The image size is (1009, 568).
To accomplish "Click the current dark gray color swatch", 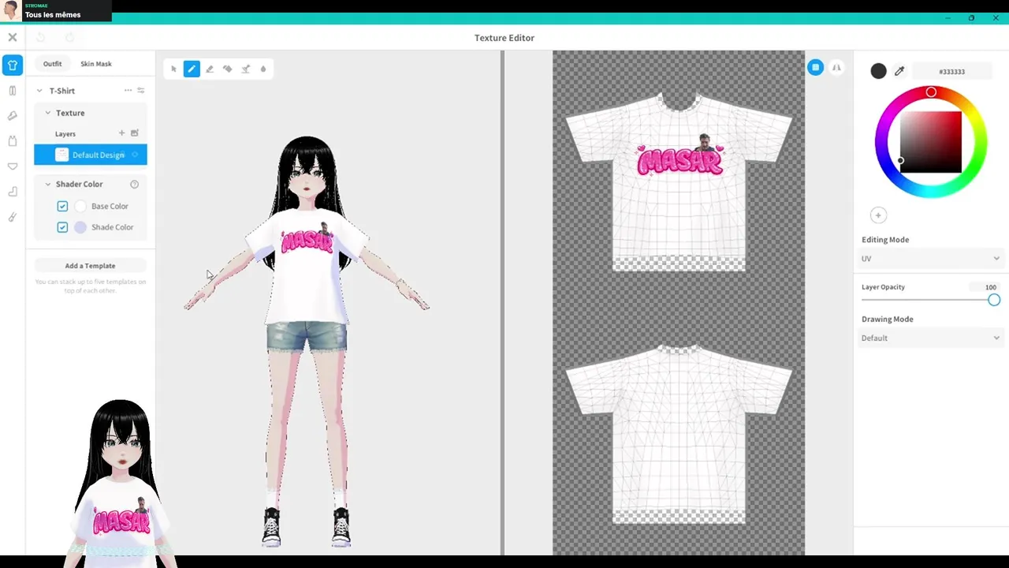I will (878, 71).
